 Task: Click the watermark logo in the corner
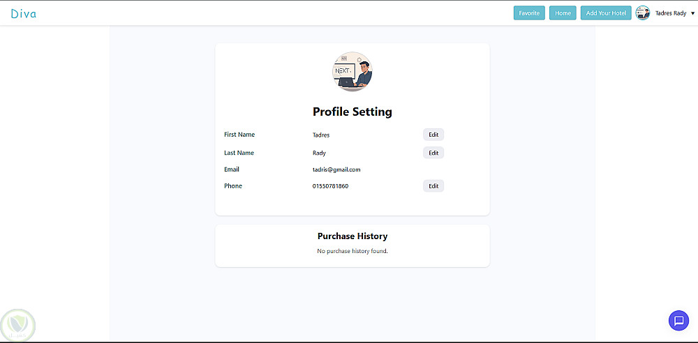[x=17, y=325]
